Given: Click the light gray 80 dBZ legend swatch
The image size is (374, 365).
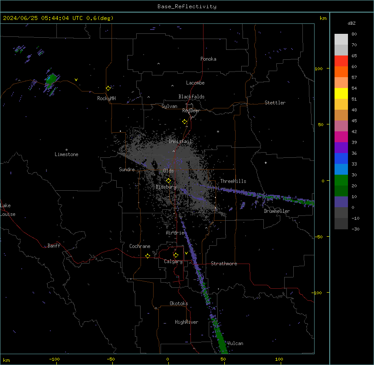Looking at the screenshot, I should click(x=341, y=39).
